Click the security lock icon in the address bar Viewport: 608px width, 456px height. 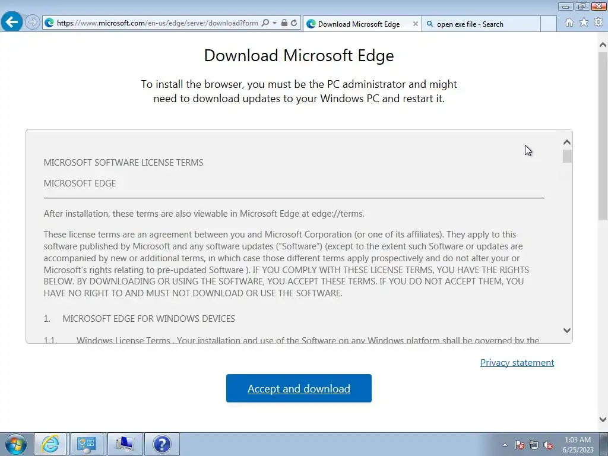click(284, 23)
